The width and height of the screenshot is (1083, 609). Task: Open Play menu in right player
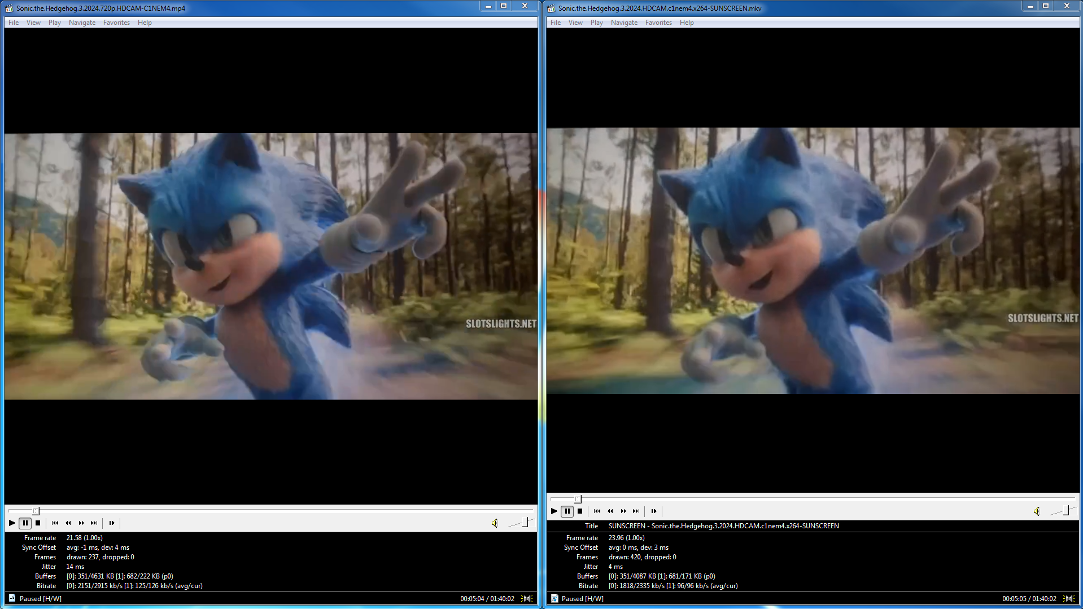[597, 23]
